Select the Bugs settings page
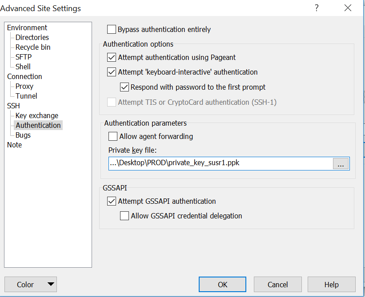 tap(23, 135)
